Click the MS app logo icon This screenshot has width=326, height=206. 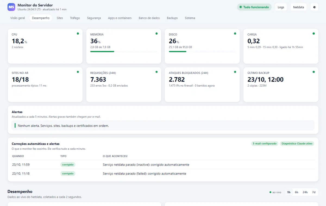pyautogui.click(x=11, y=7)
